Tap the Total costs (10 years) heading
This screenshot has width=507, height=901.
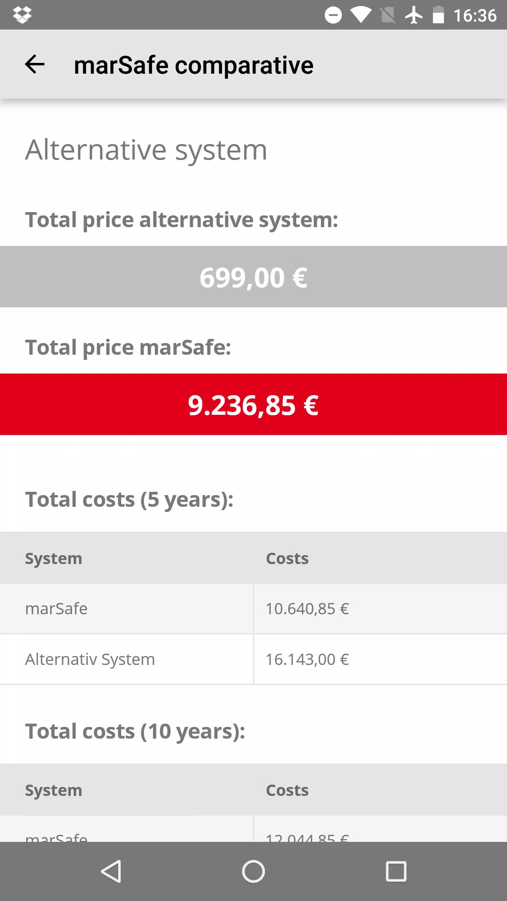[135, 732]
